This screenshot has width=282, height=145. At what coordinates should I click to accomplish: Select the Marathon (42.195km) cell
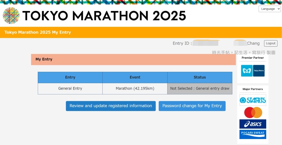pos(135,88)
